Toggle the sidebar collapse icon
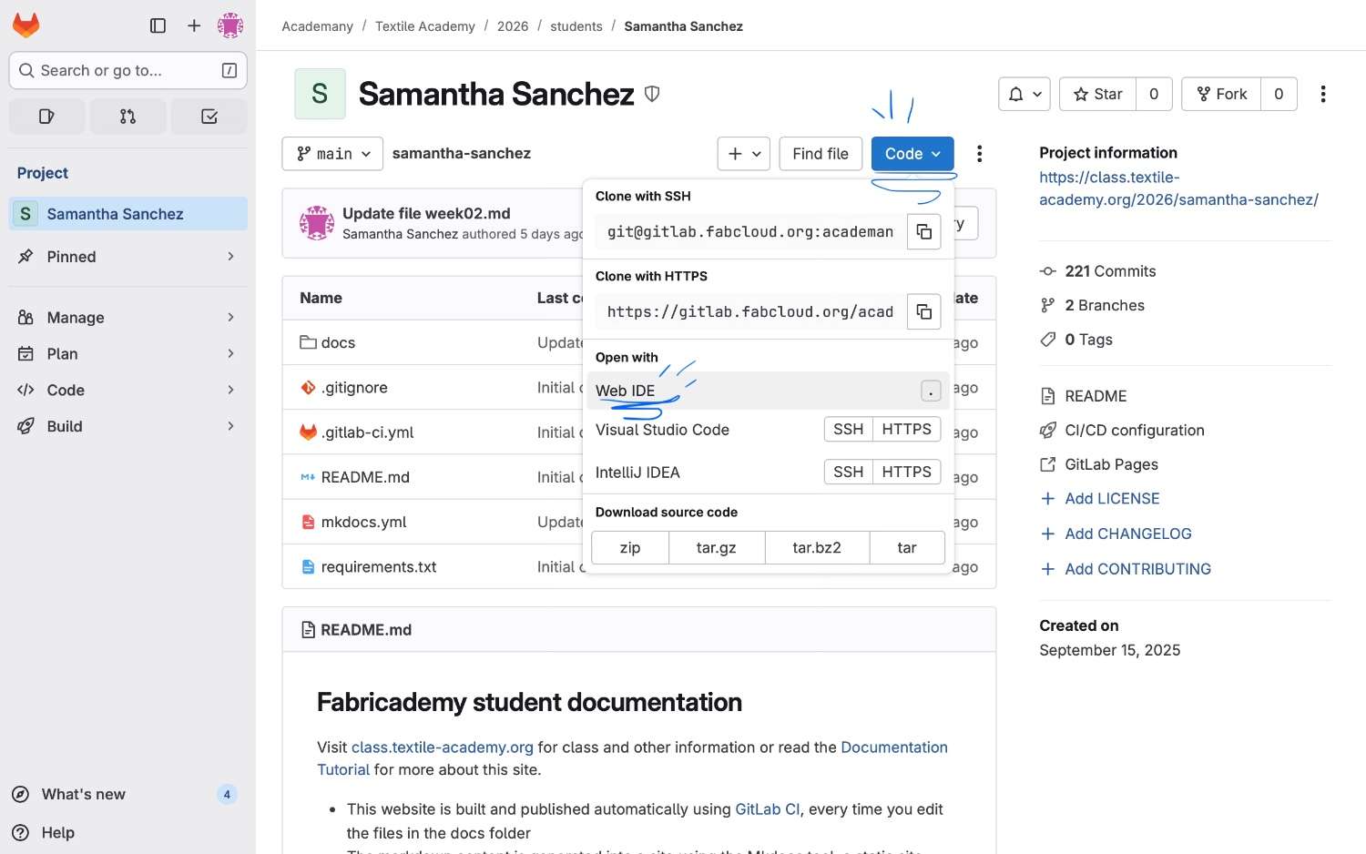Screen dimensions: 1366x854 coord(158,25)
